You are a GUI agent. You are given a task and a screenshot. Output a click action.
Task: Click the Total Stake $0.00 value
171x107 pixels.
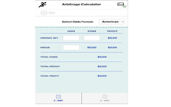point(102,57)
